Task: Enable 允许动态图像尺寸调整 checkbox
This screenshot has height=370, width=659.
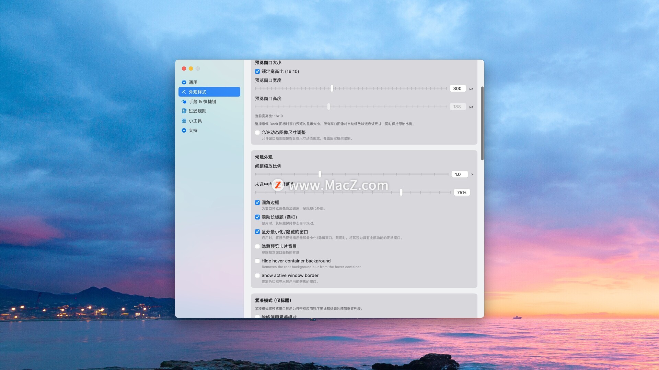Action: coord(257,133)
